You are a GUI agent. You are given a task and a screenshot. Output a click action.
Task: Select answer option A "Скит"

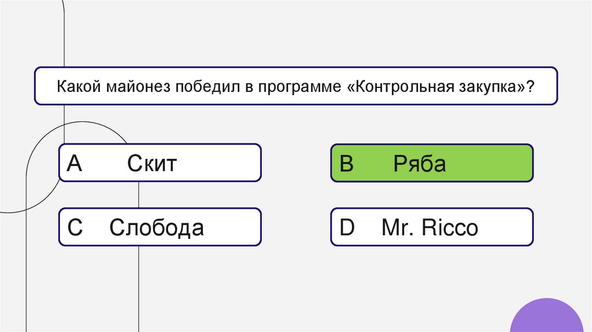[x=160, y=163]
